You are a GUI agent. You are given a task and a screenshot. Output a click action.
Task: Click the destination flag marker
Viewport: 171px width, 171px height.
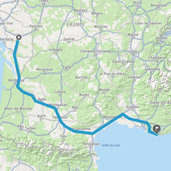point(157,129)
